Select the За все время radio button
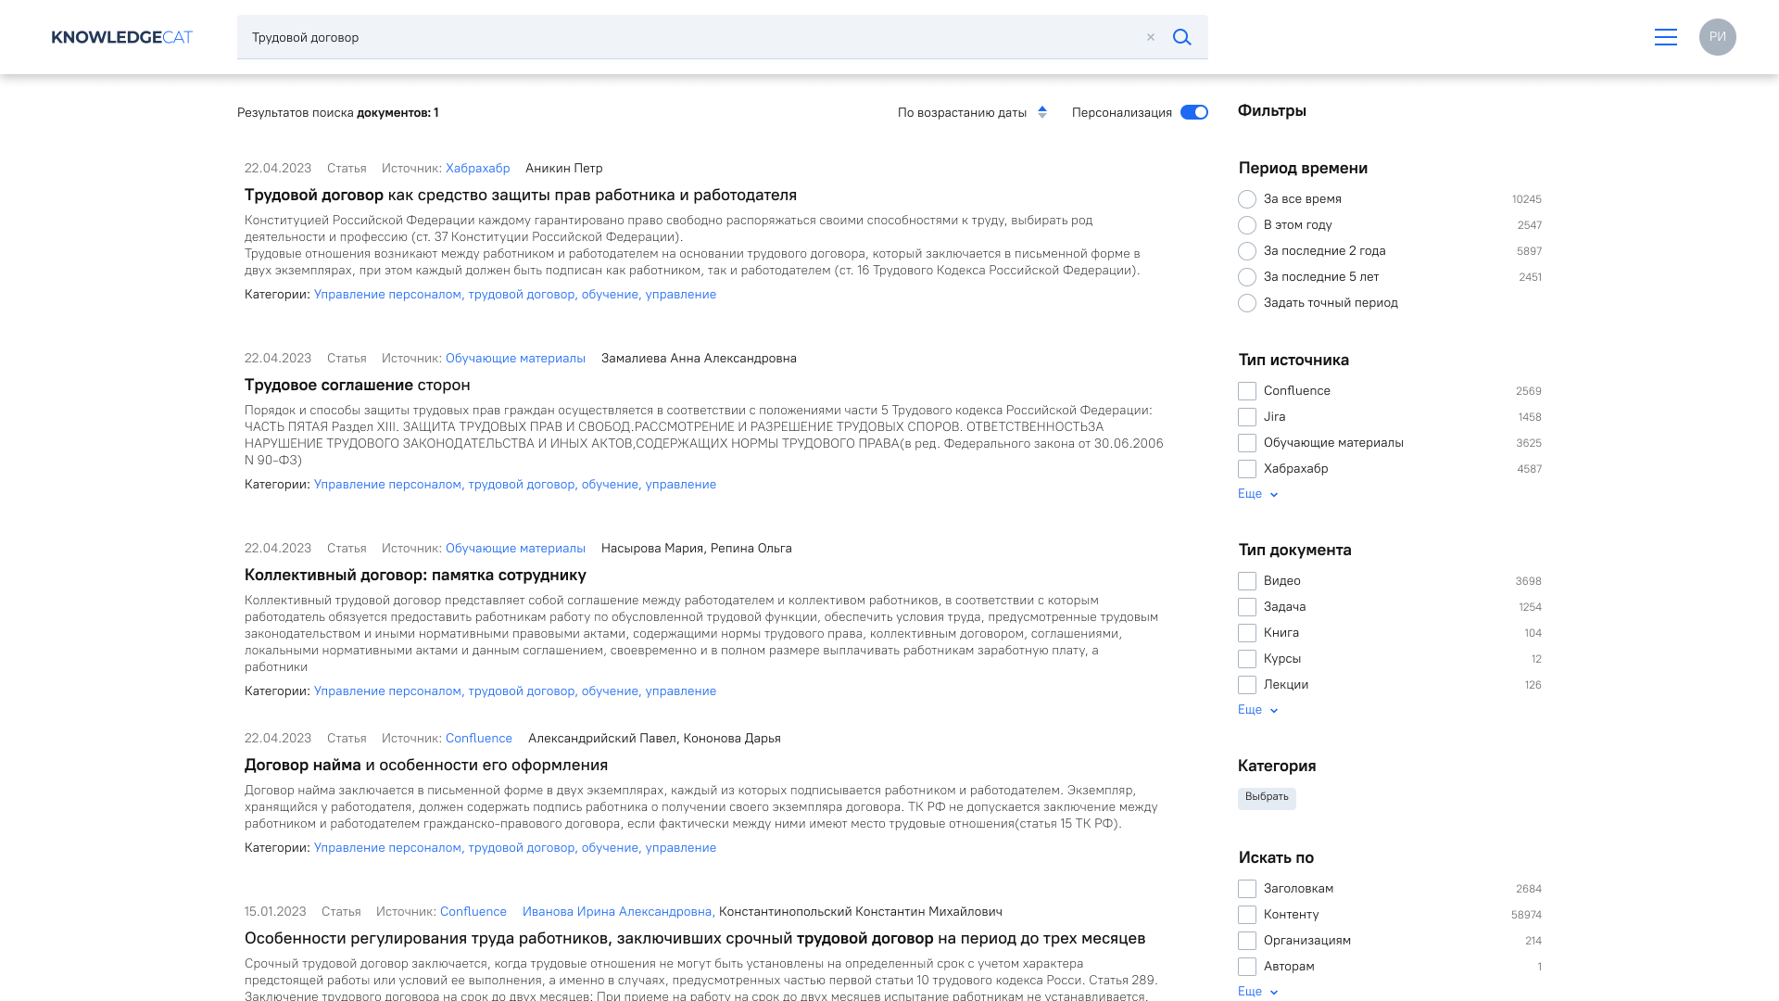 pos(1247,199)
